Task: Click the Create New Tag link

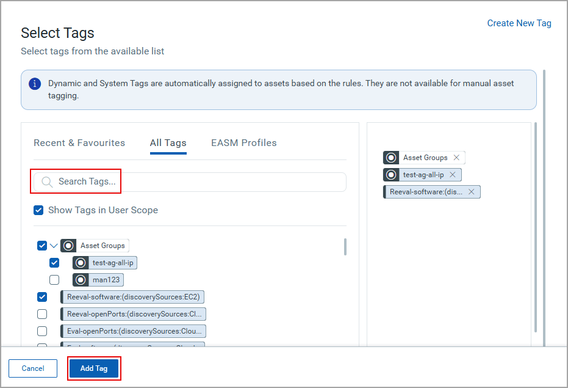Action: (x=519, y=23)
